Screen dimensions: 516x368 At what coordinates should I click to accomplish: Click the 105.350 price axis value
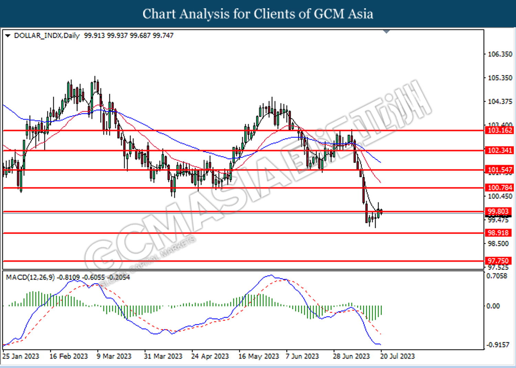(500, 78)
